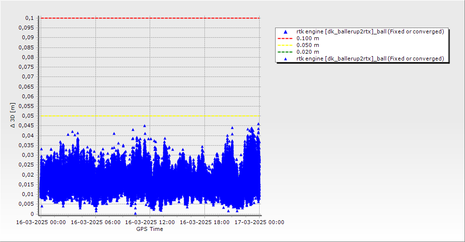Click the large blue triangle legend marker

coord(286,31)
